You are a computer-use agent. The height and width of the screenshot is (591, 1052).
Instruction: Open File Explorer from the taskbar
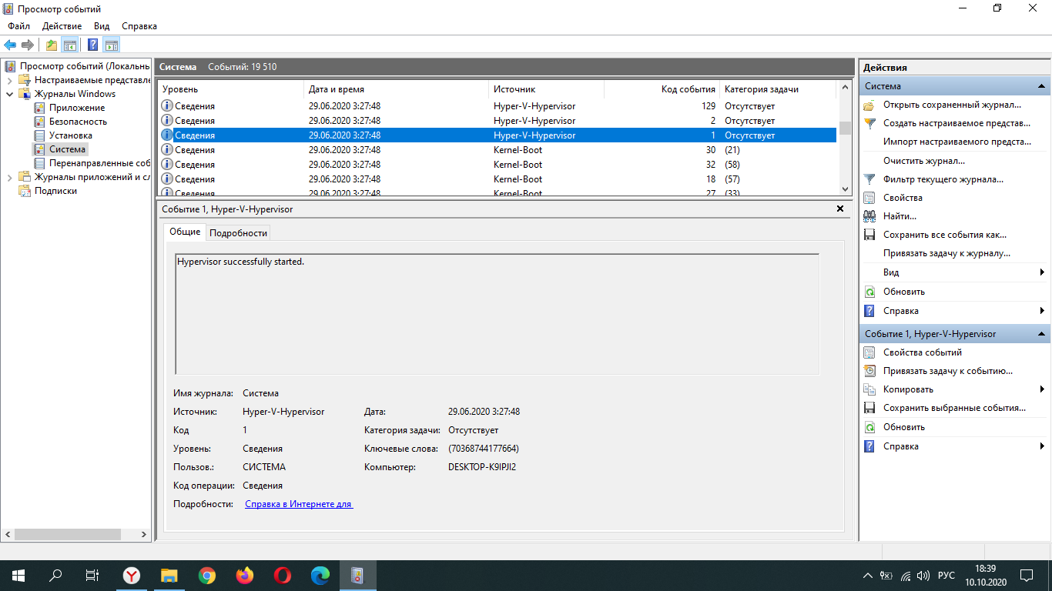point(169,575)
